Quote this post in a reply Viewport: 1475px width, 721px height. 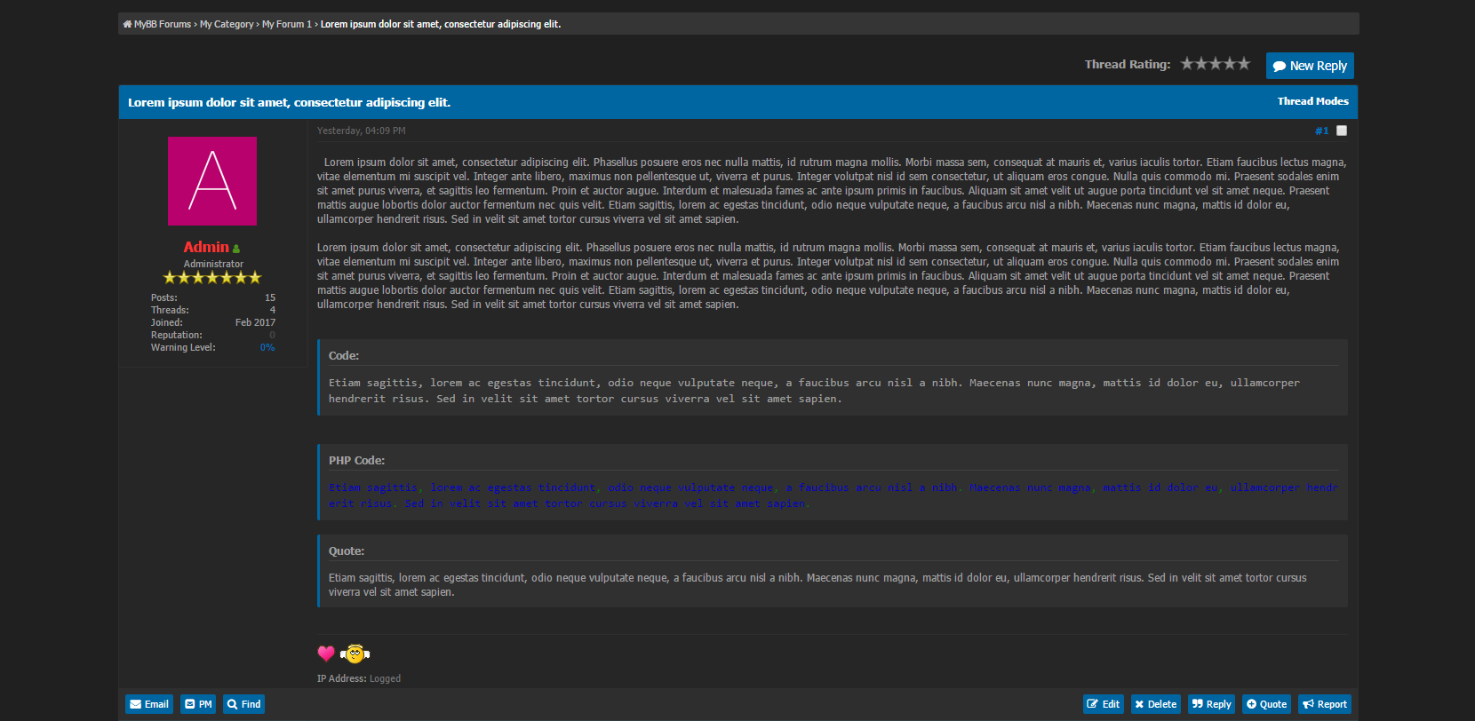1265,704
